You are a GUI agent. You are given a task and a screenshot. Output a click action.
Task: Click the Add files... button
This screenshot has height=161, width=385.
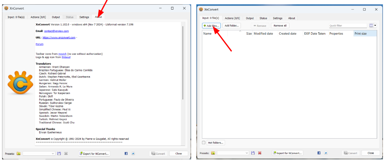point(212,25)
